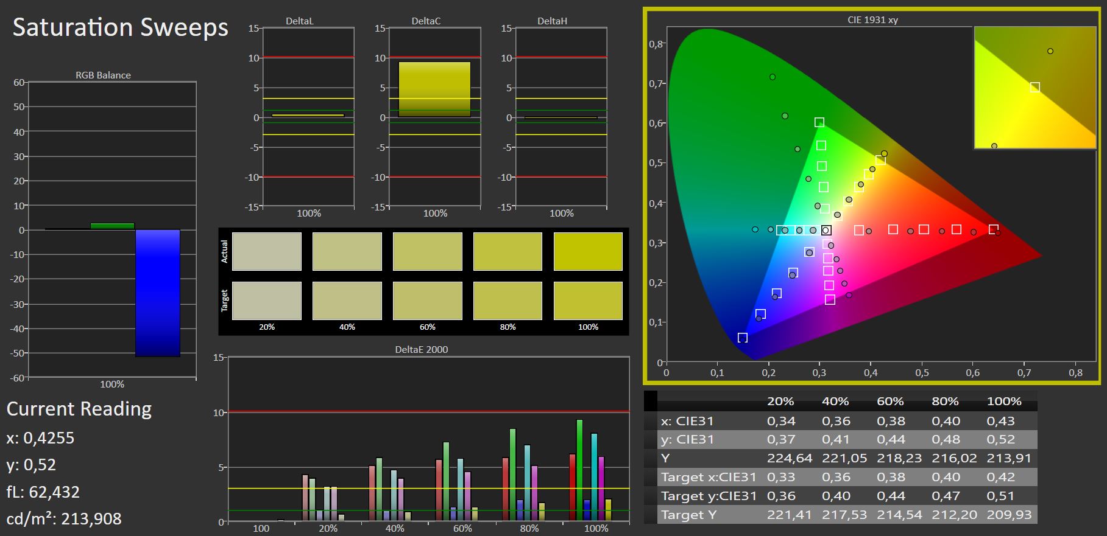The height and width of the screenshot is (536, 1107).
Task: Select the Actual 40% saturation swatch
Action: point(347,251)
